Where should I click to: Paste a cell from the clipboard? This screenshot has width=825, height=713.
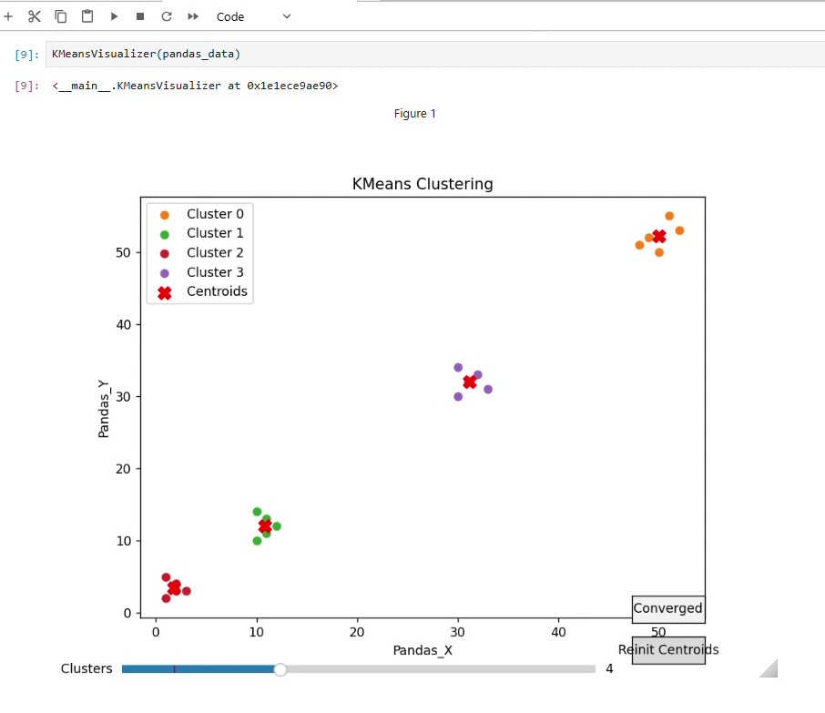point(87,15)
